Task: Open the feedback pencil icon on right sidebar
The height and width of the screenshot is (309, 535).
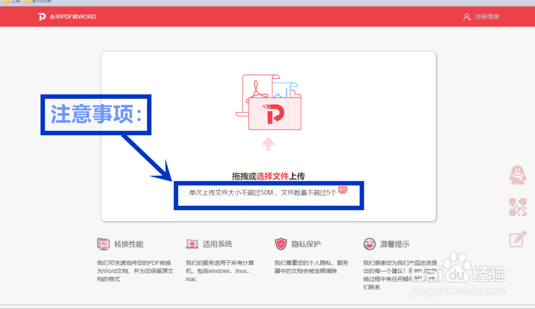Action: point(518,239)
